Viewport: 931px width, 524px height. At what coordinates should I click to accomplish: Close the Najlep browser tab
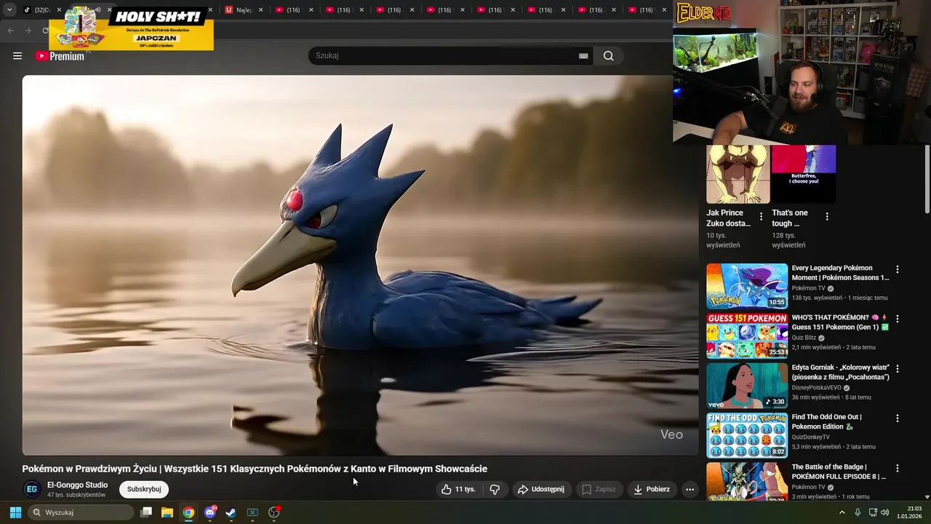point(260,10)
